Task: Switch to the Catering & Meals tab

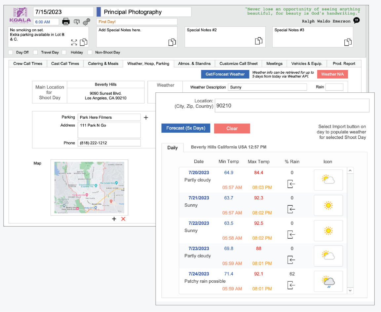Action: (103, 64)
